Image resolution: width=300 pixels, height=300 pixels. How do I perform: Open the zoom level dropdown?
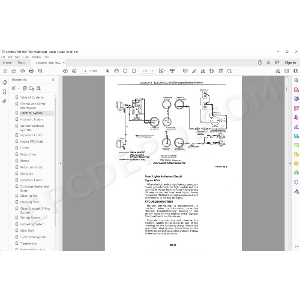(x=152, y=71)
